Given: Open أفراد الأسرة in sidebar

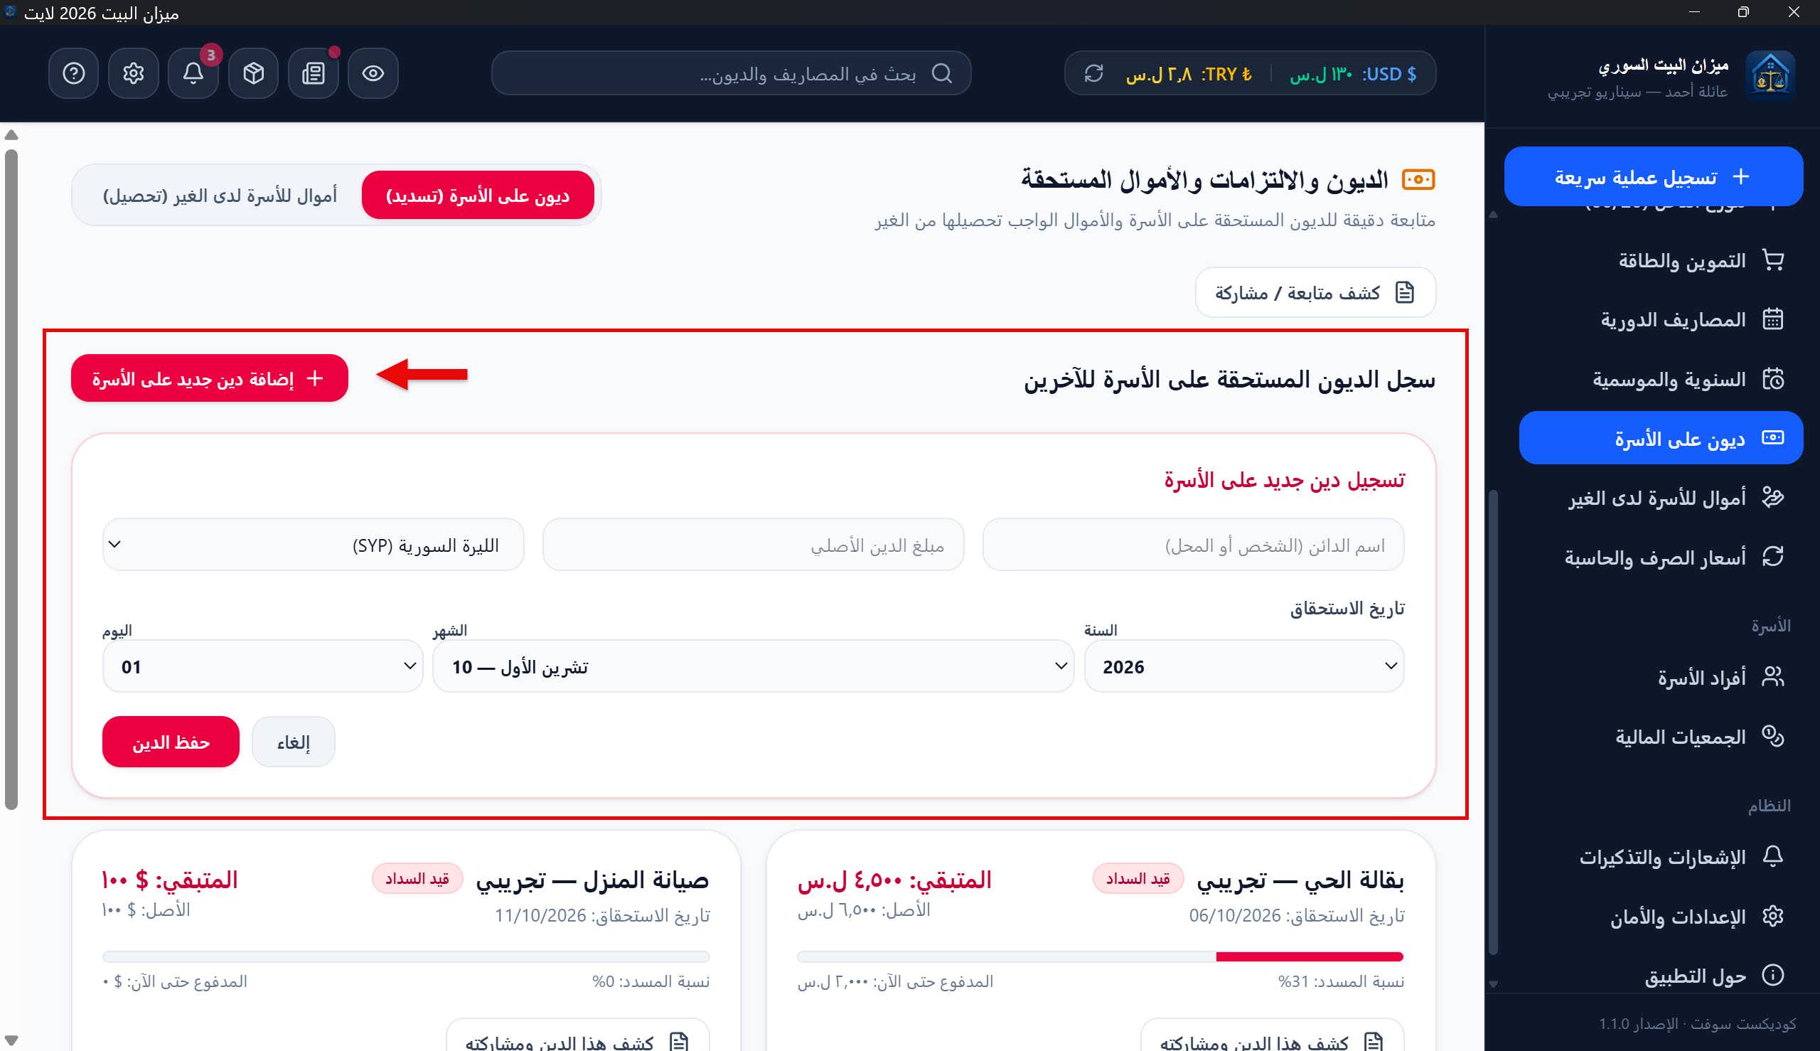Looking at the screenshot, I should click(x=1661, y=676).
